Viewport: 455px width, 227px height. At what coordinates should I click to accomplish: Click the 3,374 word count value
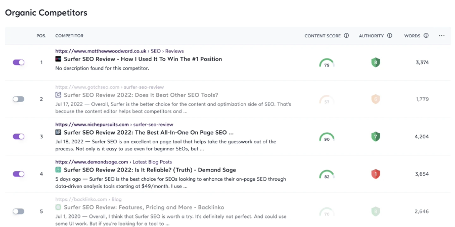point(422,63)
